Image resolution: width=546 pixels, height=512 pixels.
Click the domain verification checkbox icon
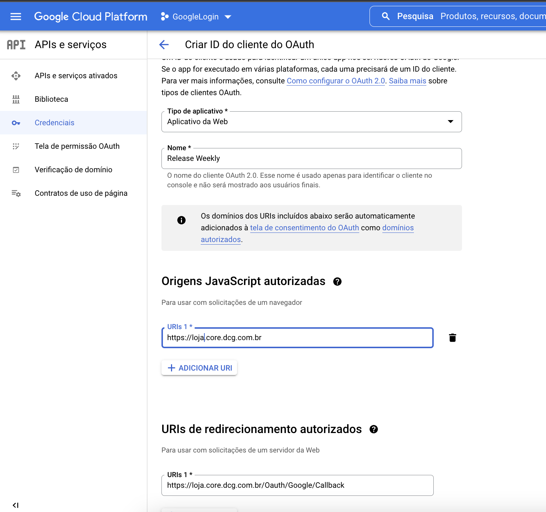pyautogui.click(x=16, y=170)
